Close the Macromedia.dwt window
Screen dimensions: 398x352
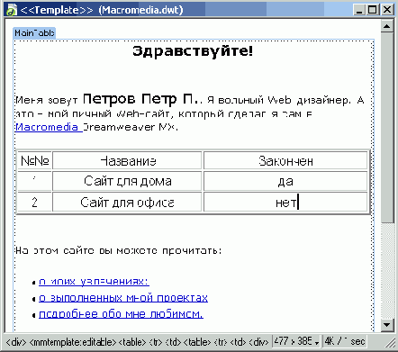[387, 10]
